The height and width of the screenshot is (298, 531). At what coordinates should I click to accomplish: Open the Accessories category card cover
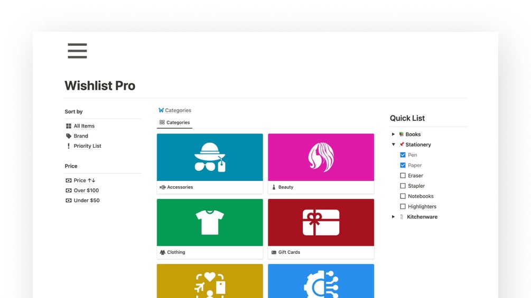210,157
